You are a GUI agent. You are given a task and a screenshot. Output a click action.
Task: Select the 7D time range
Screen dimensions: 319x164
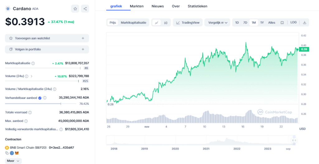pyautogui.click(x=245, y=23)
